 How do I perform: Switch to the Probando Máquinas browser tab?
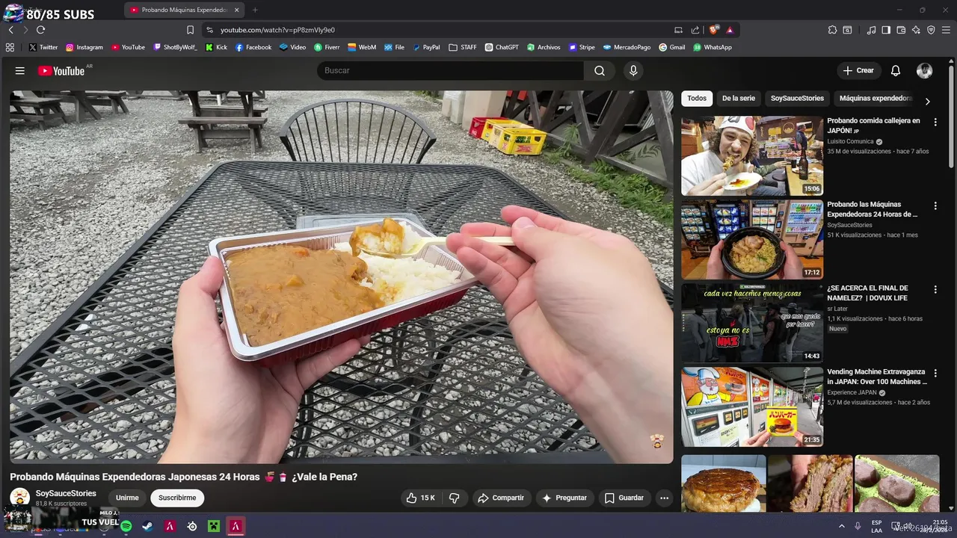tap(184, 10)
